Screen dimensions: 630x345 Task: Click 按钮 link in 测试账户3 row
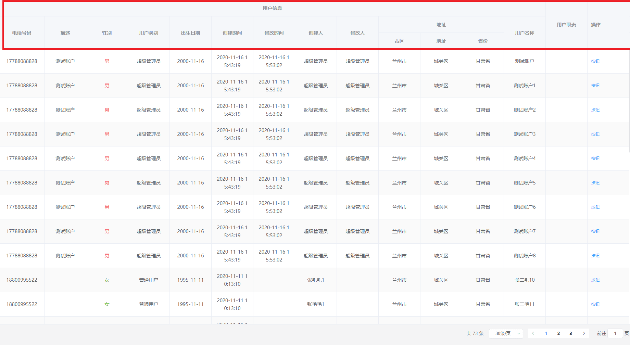pos(595,134)
